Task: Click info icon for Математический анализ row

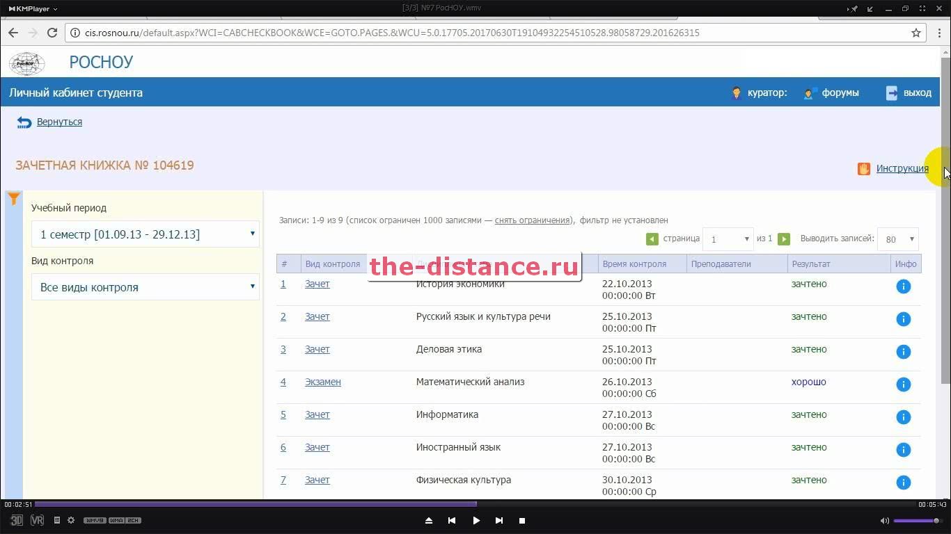Action: pos(904,385)
